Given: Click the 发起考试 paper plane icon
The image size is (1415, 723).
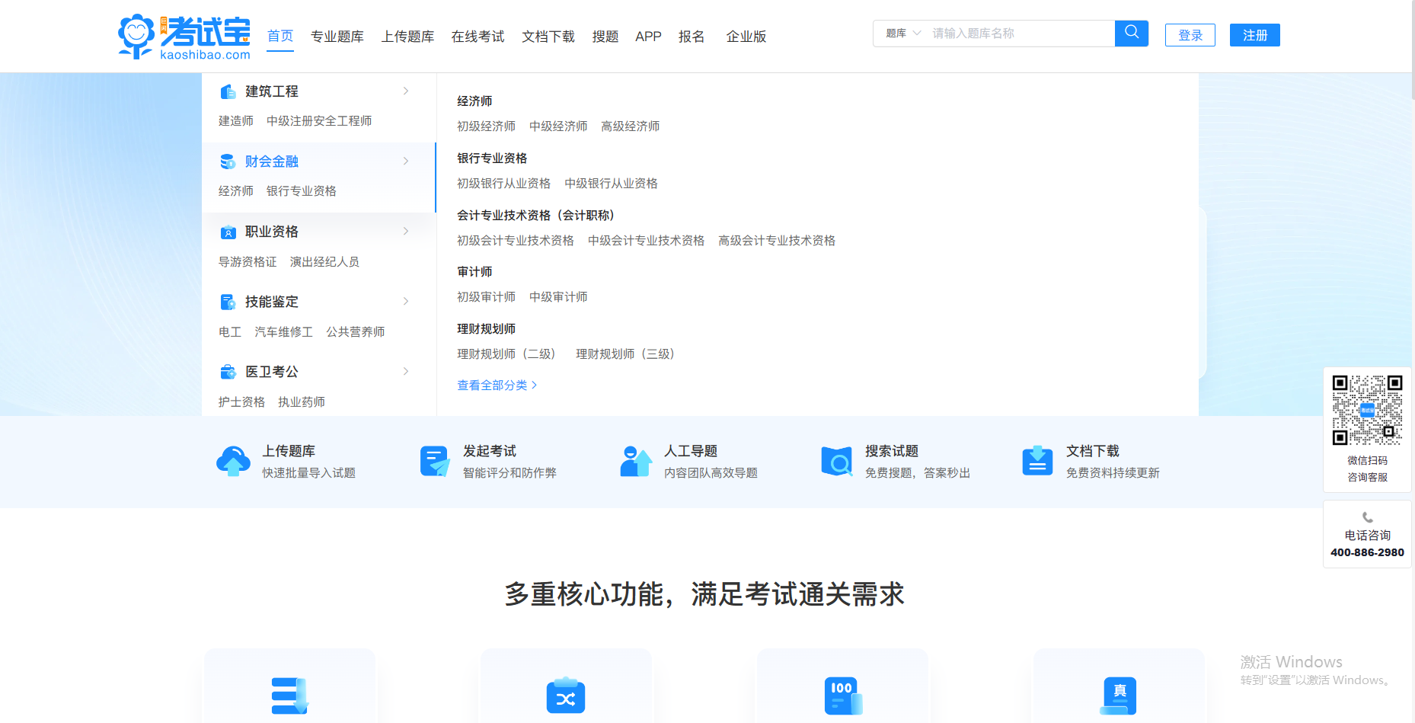Looking at the screenshot, I should tap(435, 462).
